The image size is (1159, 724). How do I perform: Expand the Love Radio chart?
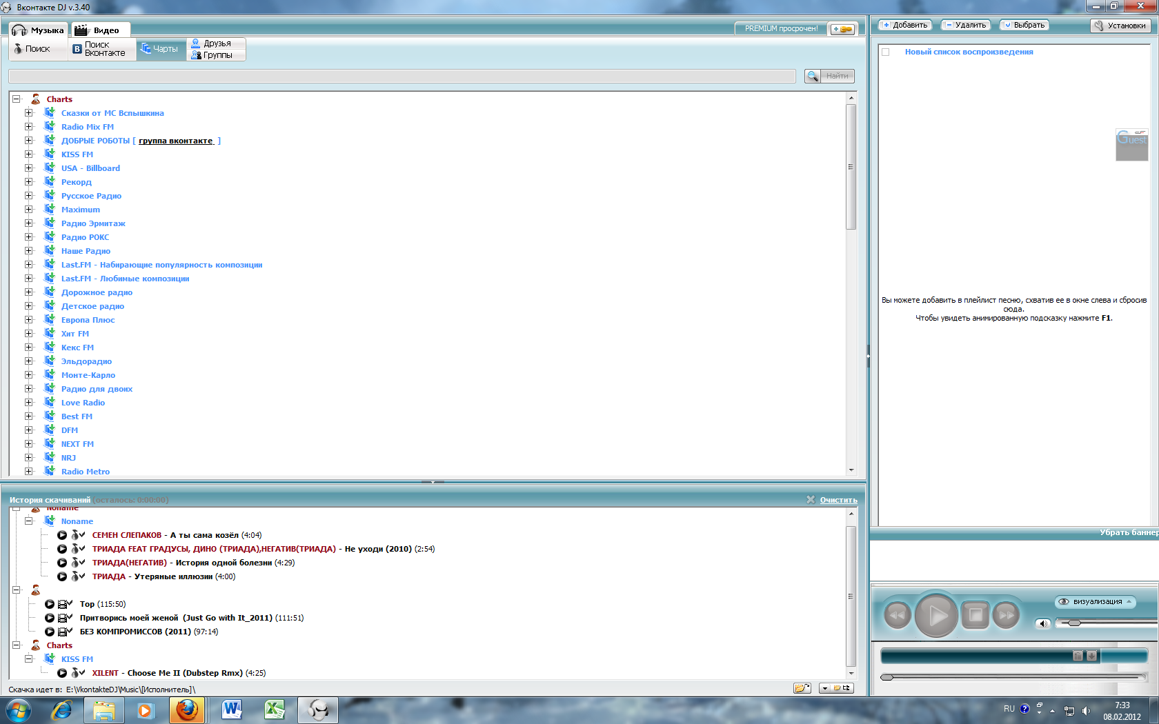tap(28, 403)
